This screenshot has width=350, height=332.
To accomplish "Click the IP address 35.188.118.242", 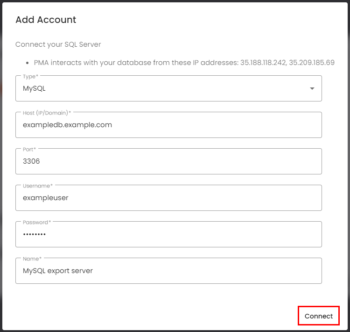I will click(262, 63).
